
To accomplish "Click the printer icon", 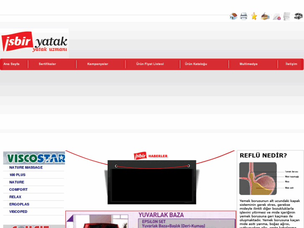I will 244,16.
